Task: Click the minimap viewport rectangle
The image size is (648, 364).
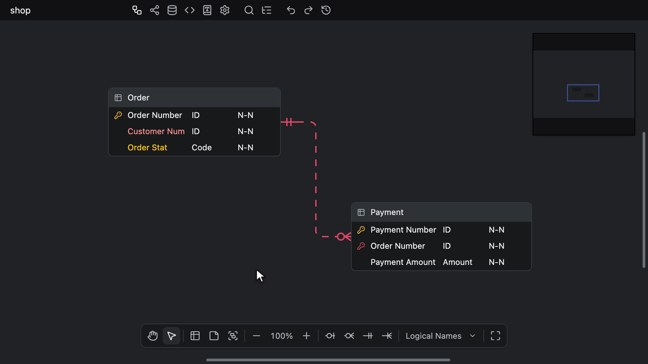Action: pyautogui.click(x=583, y=93)
